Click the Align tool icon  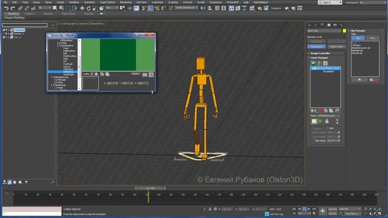[x=210, y=8]
